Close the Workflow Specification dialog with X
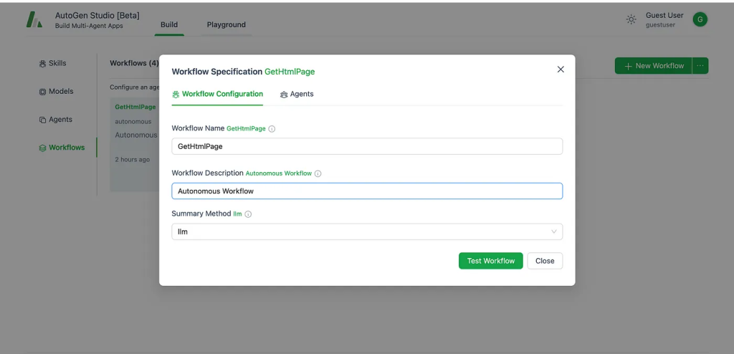The height and width of the screenshot is (354, 734). [561, 70]
